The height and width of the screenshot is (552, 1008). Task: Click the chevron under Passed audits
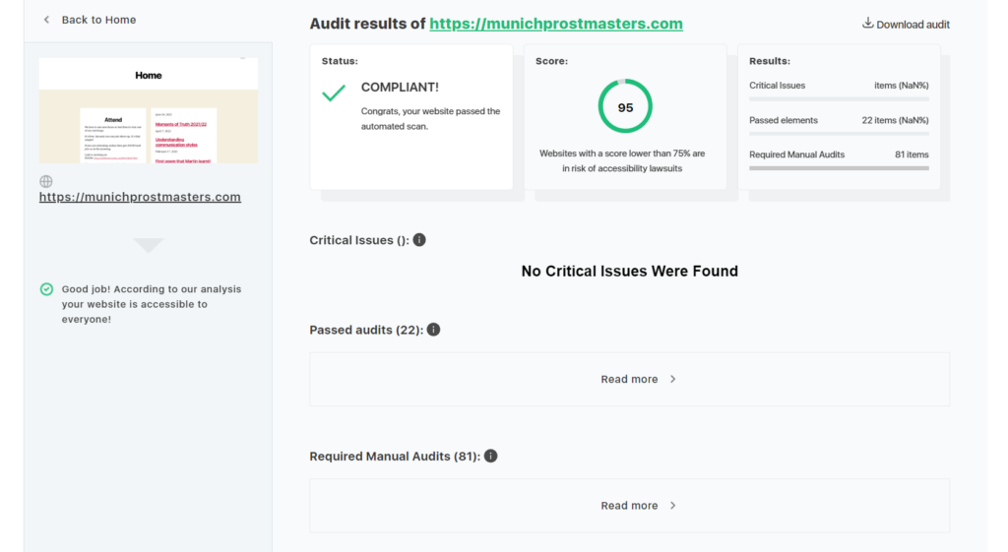673,379
